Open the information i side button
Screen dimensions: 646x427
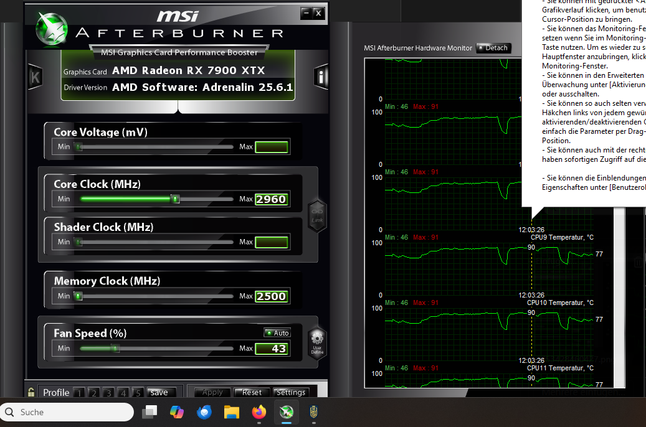coord(321,77)
